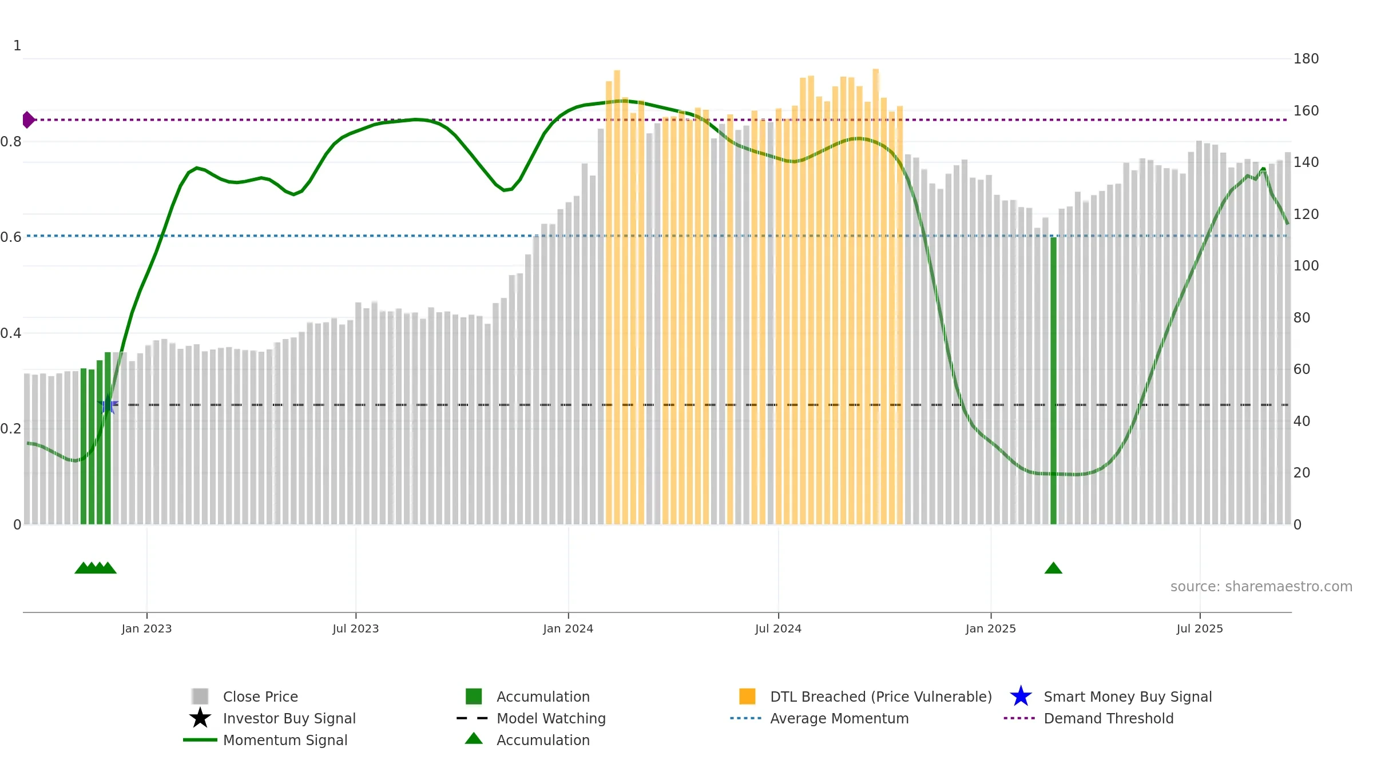Click the Jan 2024 axis tick label

pos(568,628)
